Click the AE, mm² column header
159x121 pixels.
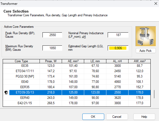[x=73, y=61]
